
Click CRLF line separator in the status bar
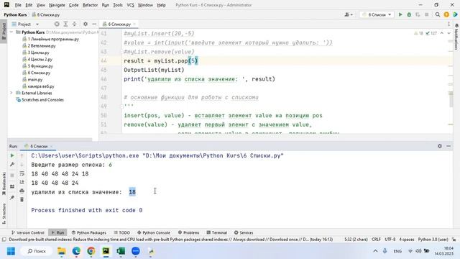(x=376, y=240)
